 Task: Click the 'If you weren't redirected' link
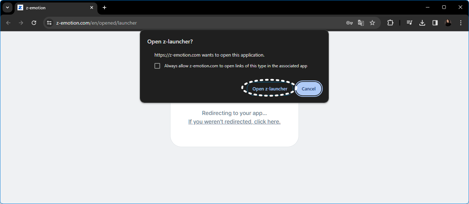tap(234, 121)
